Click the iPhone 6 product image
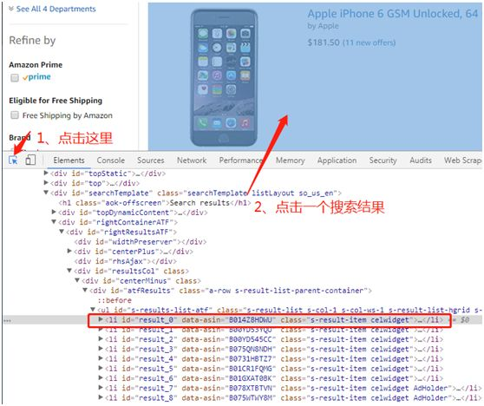484x406 pixels. (x=224, y=77)
